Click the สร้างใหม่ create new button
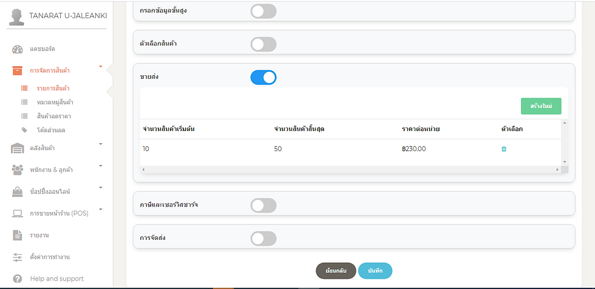 click(x=541, y=106)
